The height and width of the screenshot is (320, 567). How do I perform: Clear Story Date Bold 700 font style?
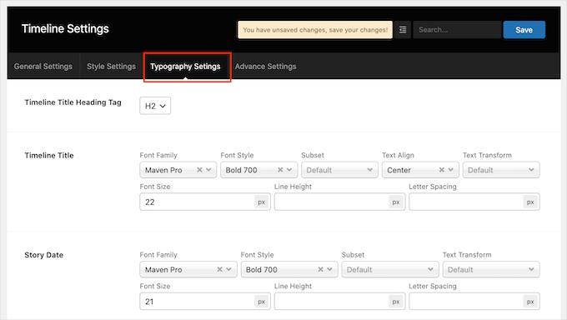pos(320,269)
